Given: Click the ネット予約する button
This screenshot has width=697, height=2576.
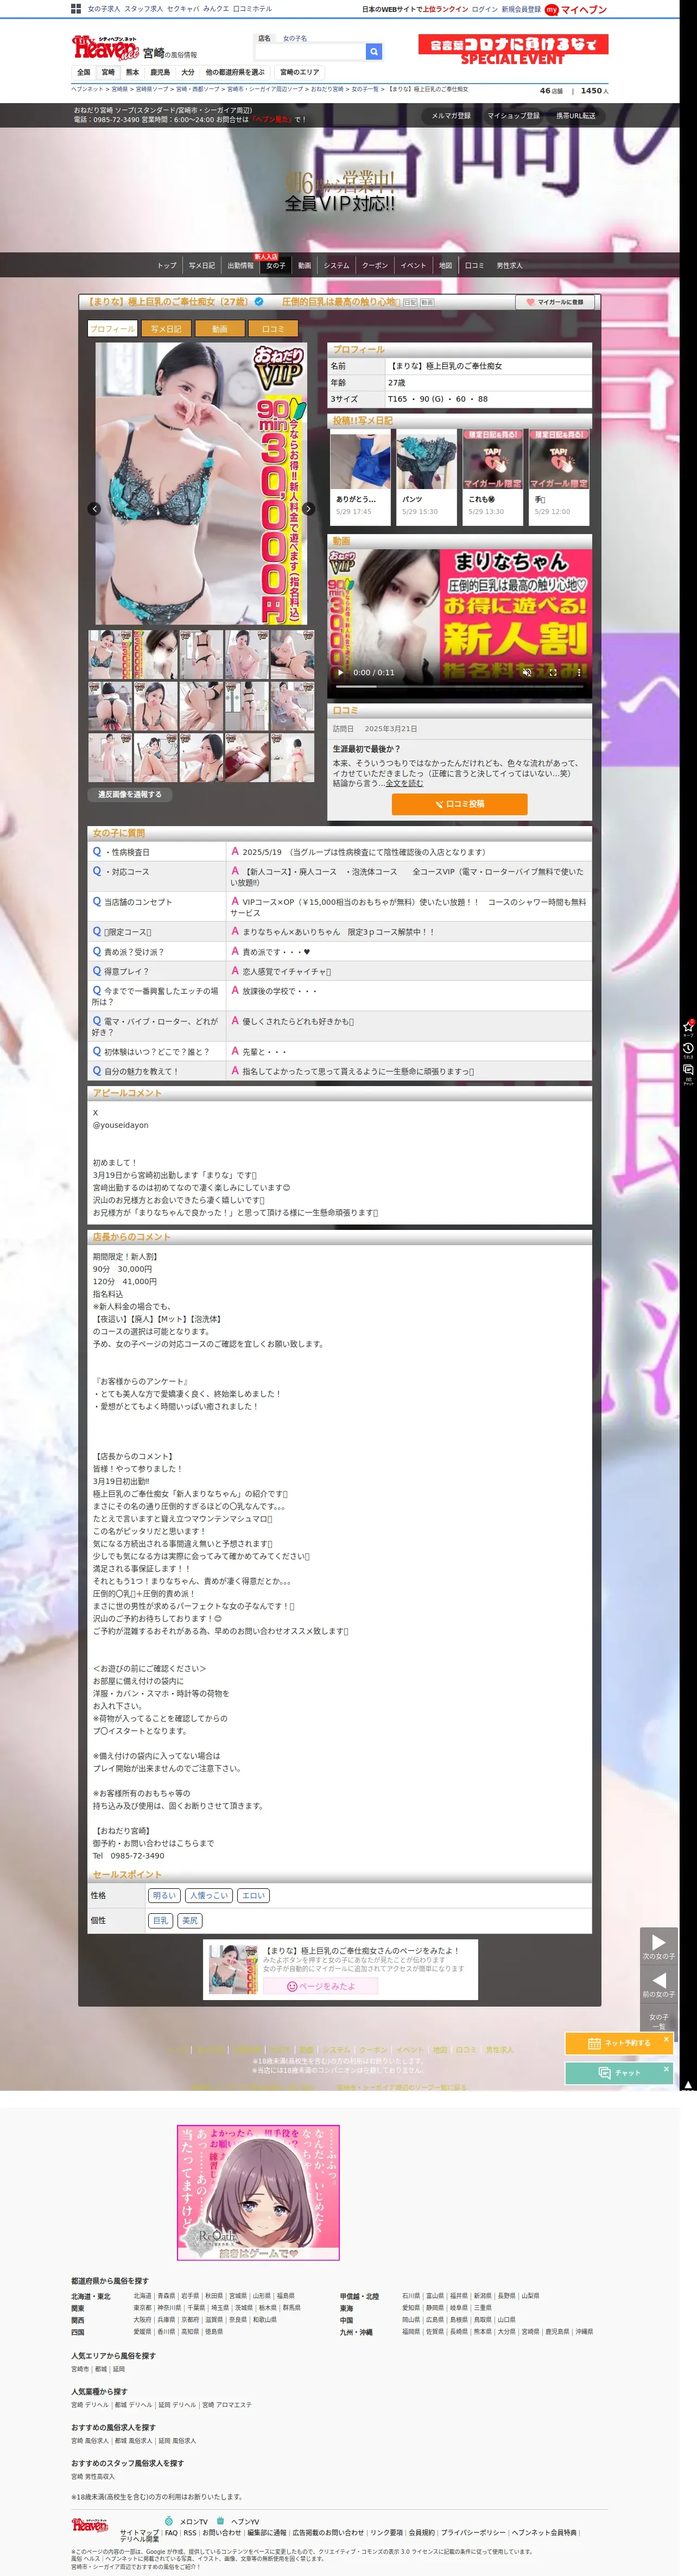Looking at the screenshot, I should [618, 2043].
